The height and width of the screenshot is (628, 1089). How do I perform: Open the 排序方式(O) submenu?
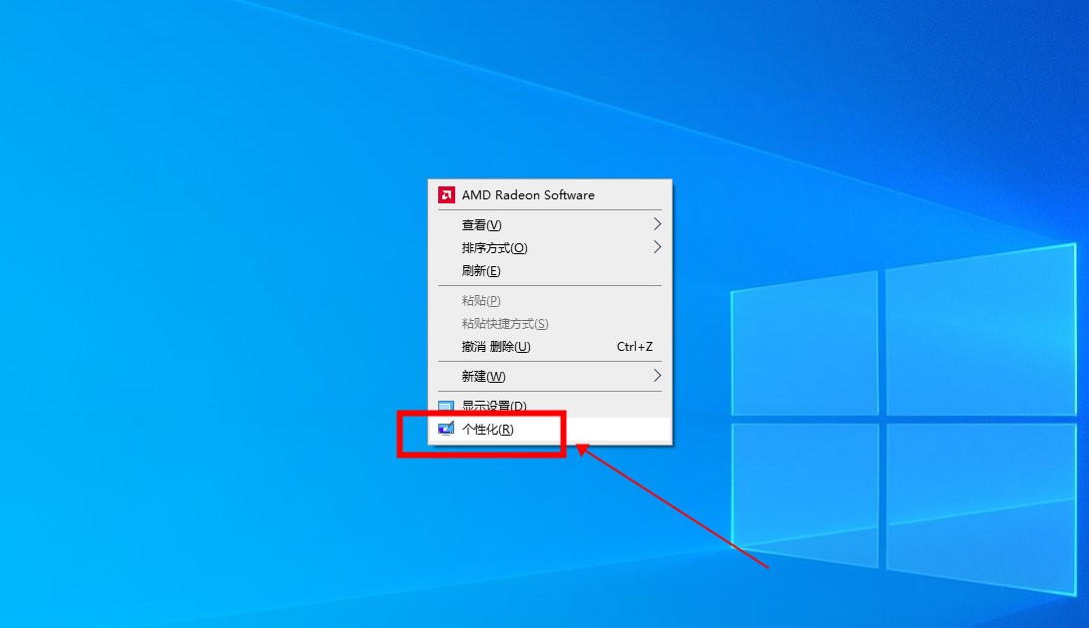point(549,248)
